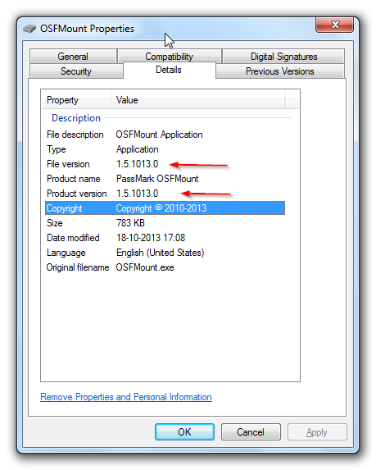Switch to the General tab
The image size is (376, 470).
[73, 57]
